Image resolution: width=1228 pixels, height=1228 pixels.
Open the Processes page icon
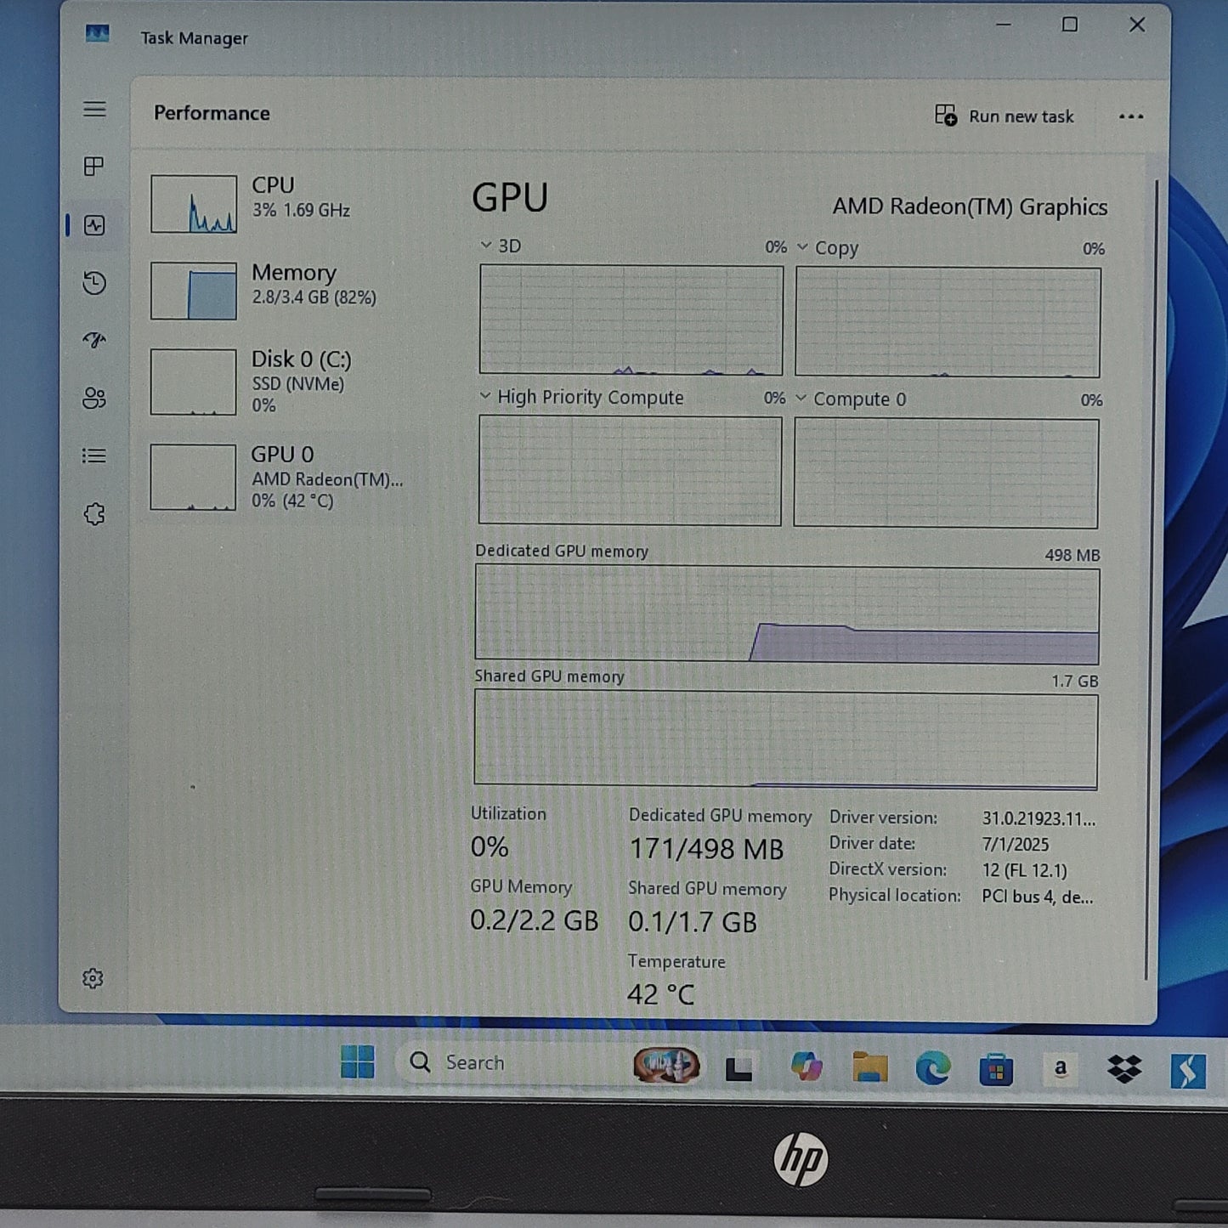(x=94, y=167)
